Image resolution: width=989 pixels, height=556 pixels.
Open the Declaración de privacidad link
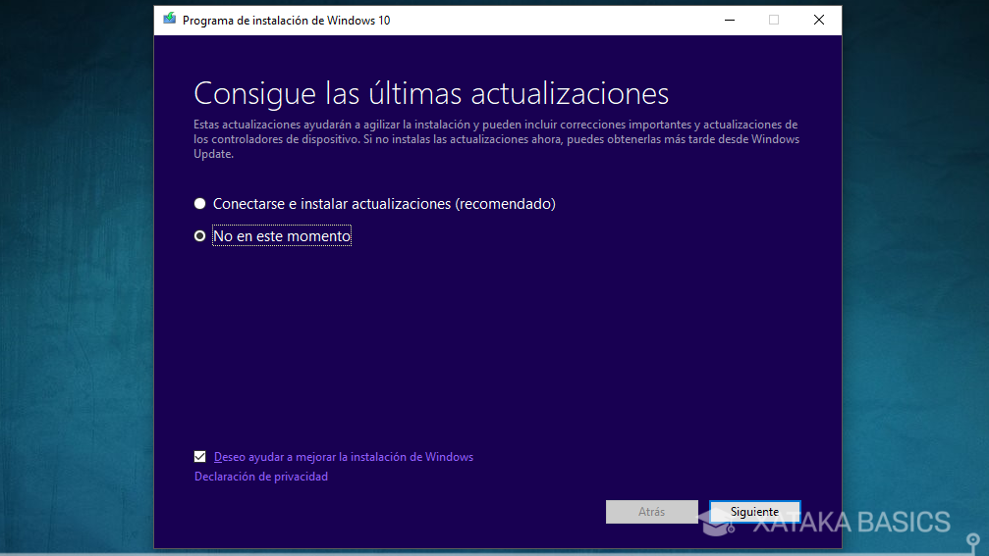261,477
